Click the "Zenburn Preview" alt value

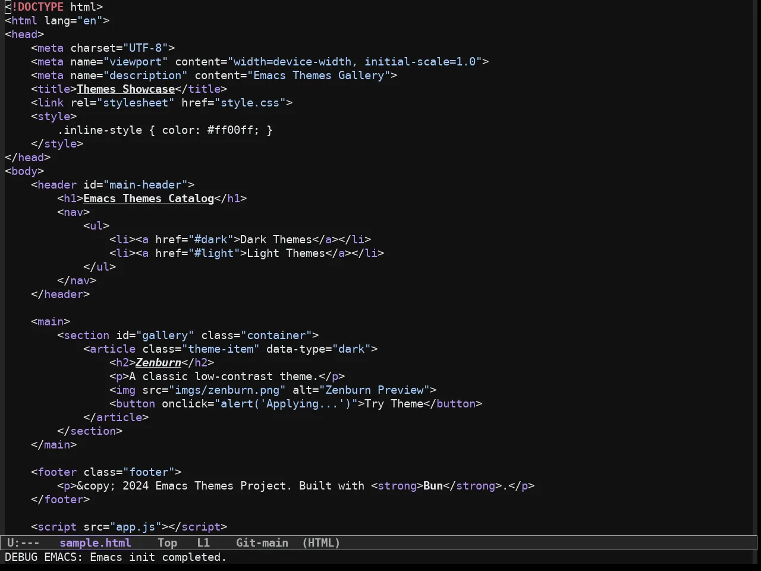pyautogui.click(x=375, y=390)
